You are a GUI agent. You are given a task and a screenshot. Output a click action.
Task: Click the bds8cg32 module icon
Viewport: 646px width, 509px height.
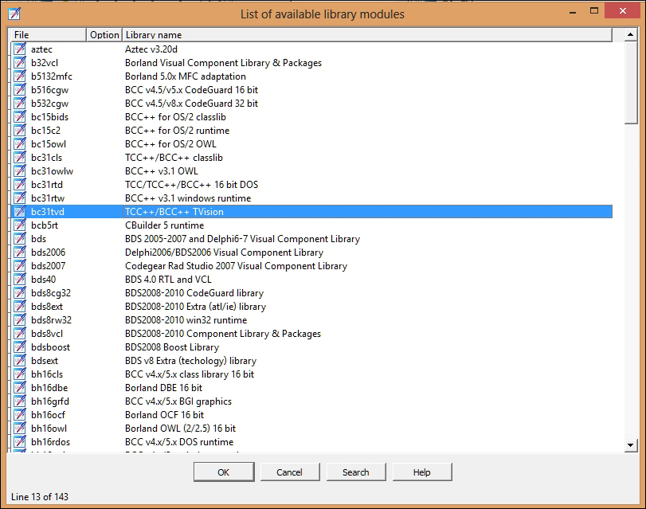(19, 293)
